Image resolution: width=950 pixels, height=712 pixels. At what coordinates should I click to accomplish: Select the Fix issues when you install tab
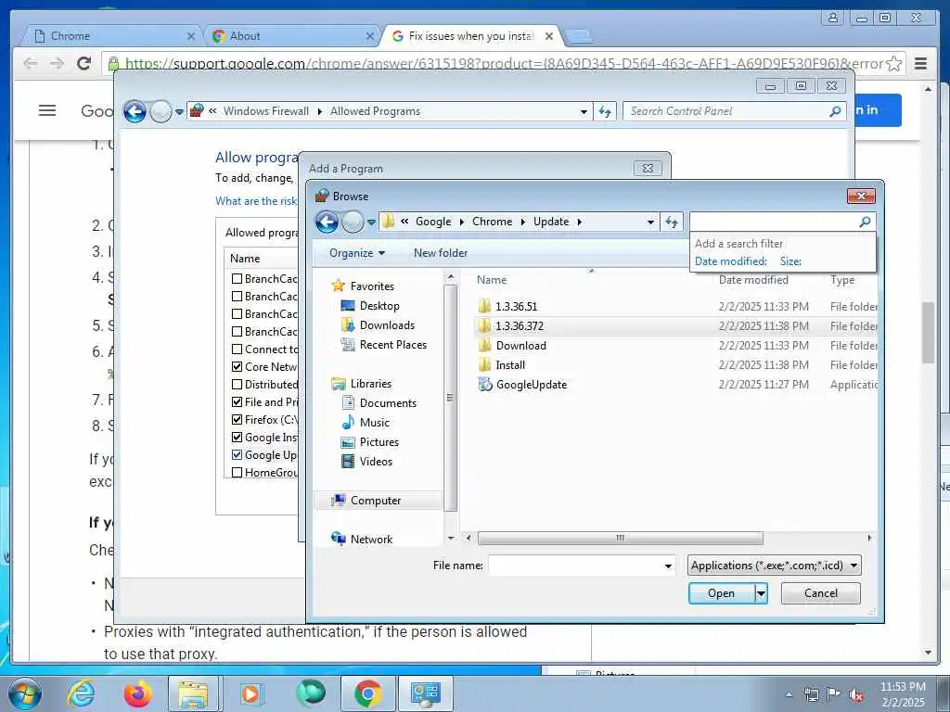(x=472, y=36)
